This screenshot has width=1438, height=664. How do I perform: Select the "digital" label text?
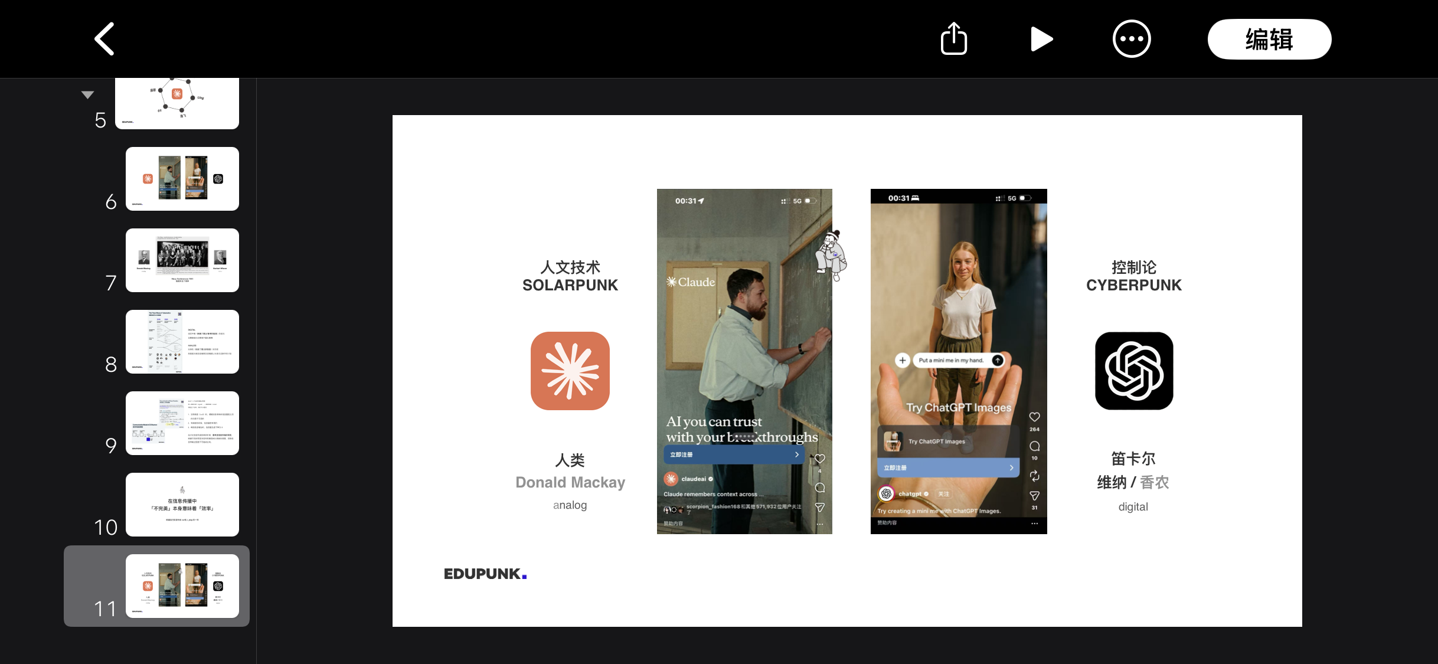[x=1133, y=506]
